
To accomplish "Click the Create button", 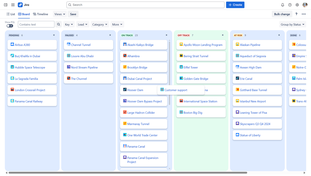I will pyautogui.click(x=235, y=5).
